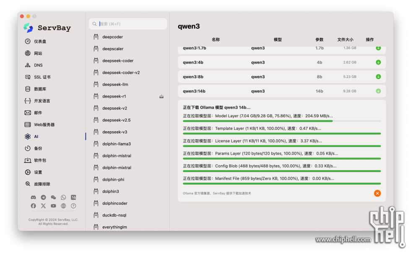Open the Telegram icon link

click(x=43, y=197)
